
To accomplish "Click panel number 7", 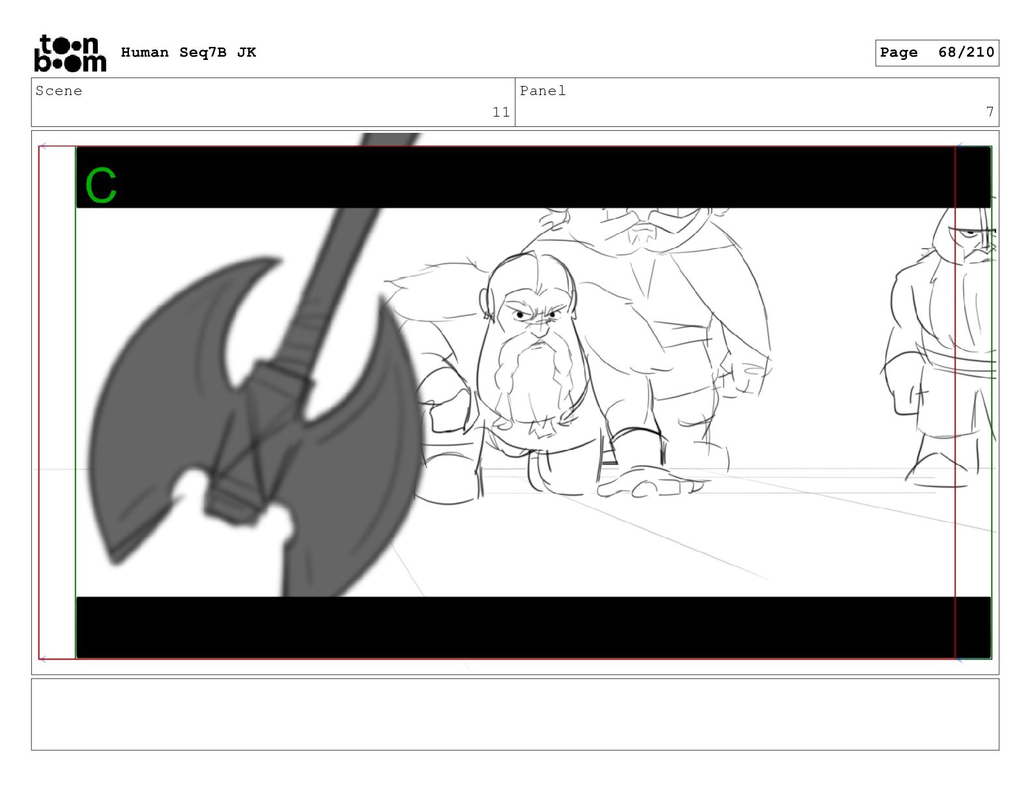I will [990, 112].
